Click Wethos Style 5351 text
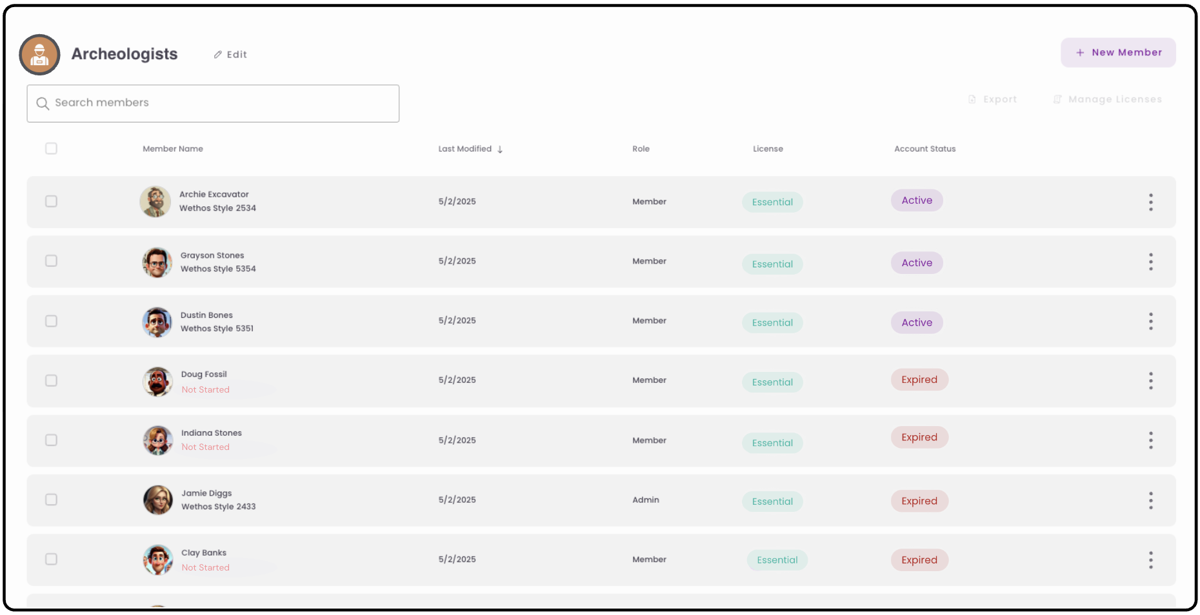This screenshot has height=615, width=1200. coord(217,329)
